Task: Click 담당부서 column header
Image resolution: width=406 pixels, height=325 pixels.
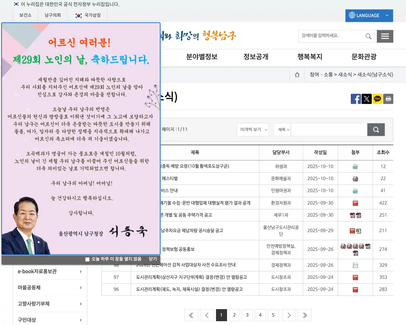Action: tap(281, 153)
